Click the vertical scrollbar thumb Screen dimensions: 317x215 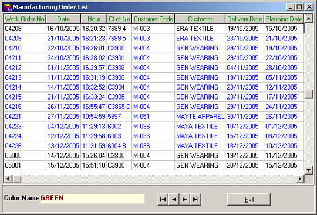click(x=309, y=94)
